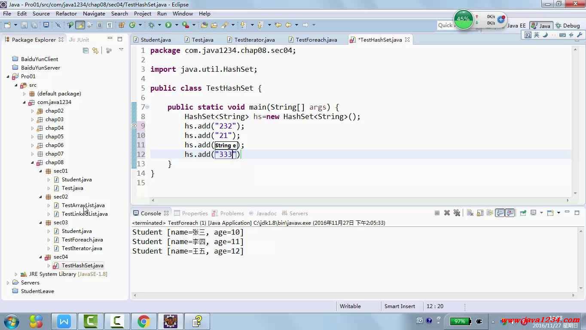Click the error marker on line 9
The image size is (586, 330).
click(x=134, y=126)
